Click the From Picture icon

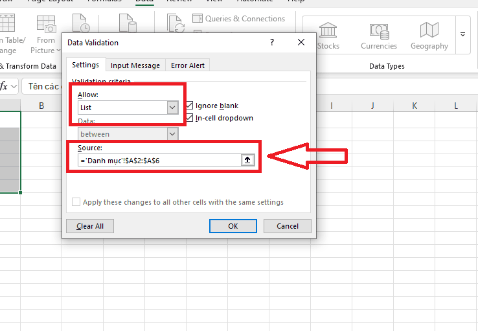pos(46,24)
